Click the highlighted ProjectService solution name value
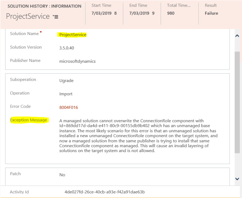Image resolution: width=242 pixels, height=198 pixels. click(x=72, y=35)
